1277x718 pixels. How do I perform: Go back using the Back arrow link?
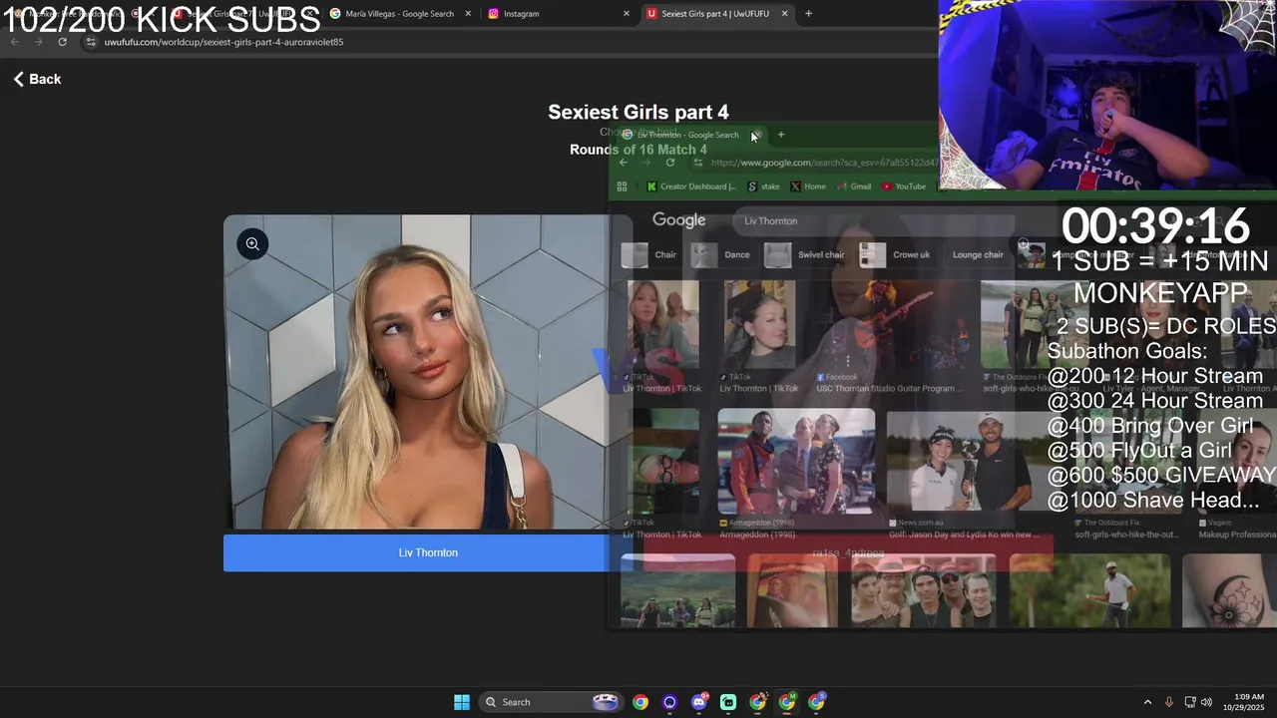pyautogui.click(x=37, y=79)
